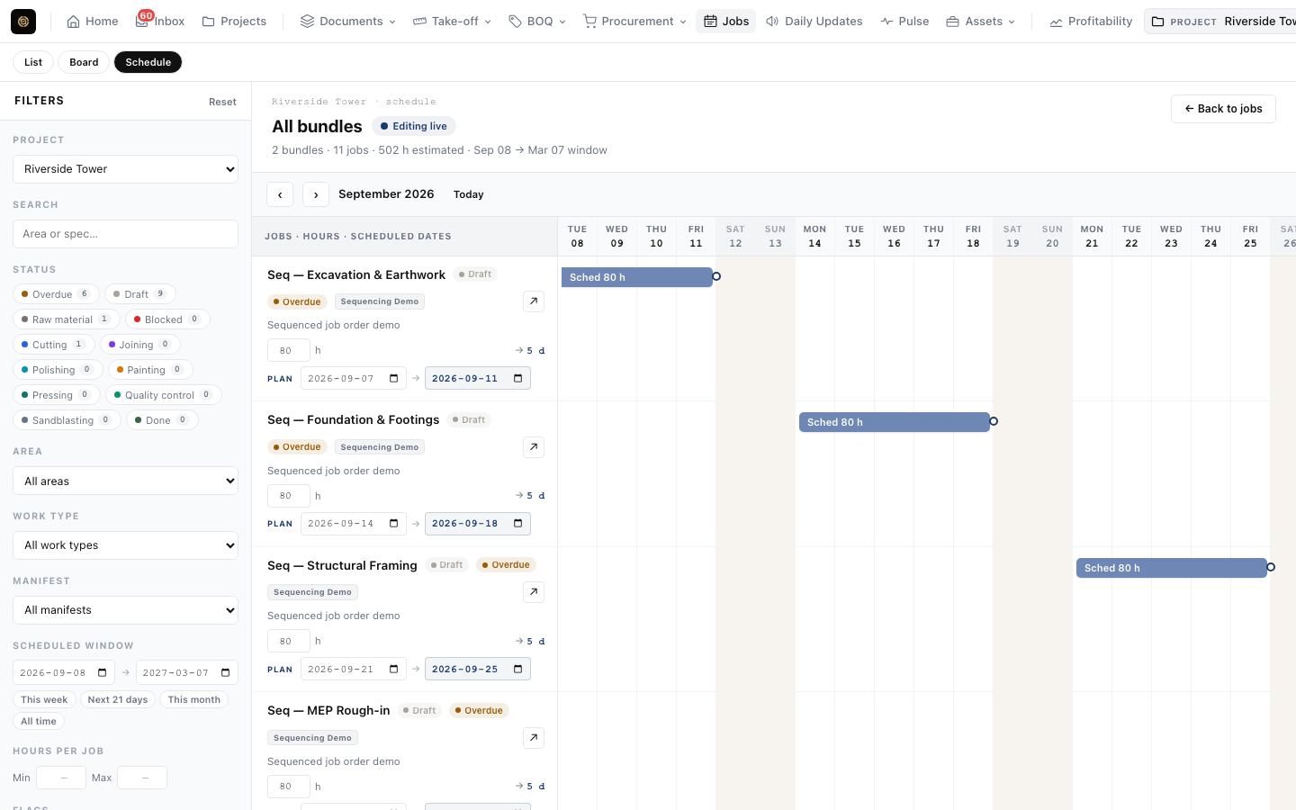
Task: Expand the Procurement menu
Action: pos(634,22)
